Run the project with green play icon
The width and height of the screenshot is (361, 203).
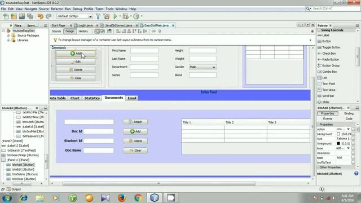tap(115, 16)
